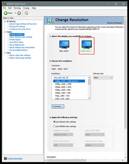Close the NVIDIA Control Panel window
The height and width of the screenshot is (164, 129).
124,4
